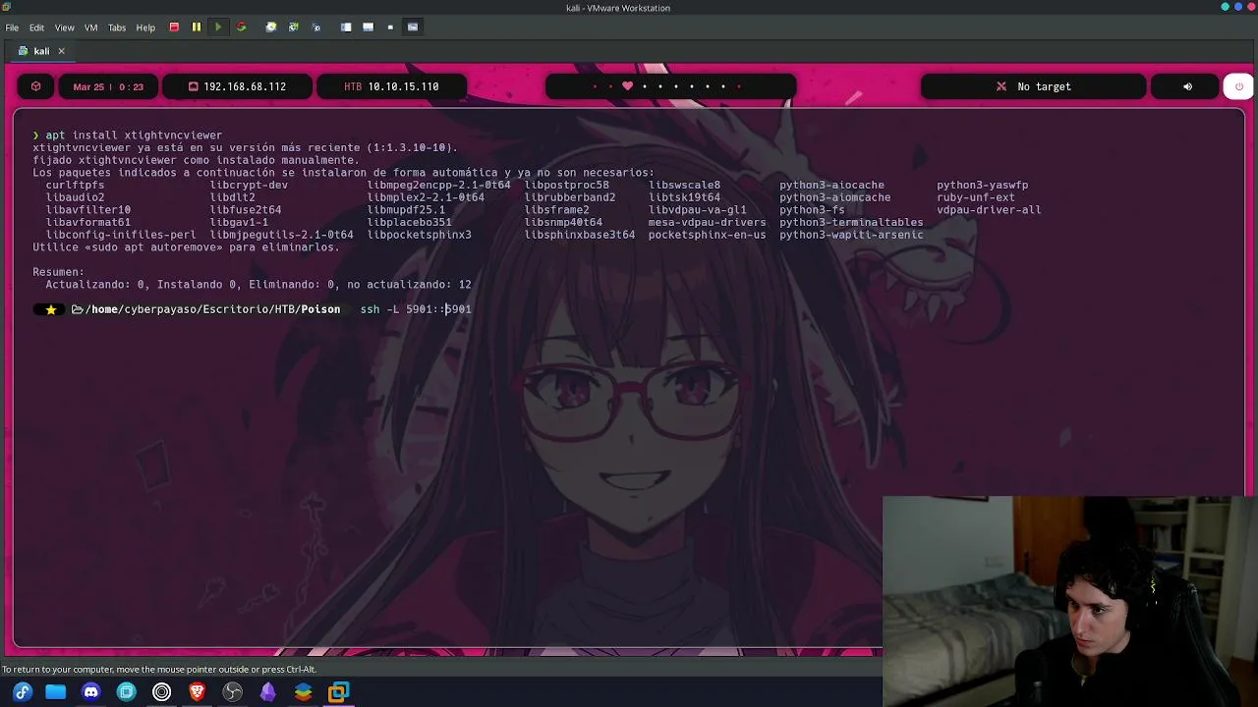
Task: Open the Help menu
Action: (x=145, y=27)
